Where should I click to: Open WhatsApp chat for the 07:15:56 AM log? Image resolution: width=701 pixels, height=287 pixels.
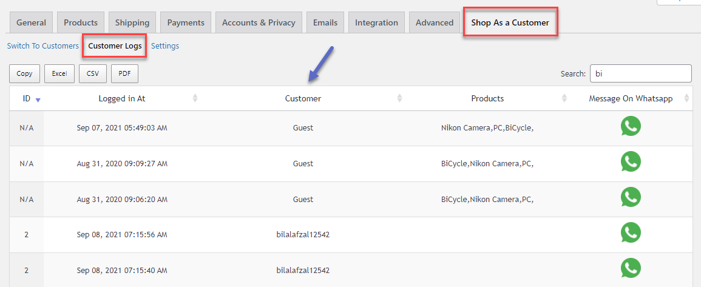631,232
